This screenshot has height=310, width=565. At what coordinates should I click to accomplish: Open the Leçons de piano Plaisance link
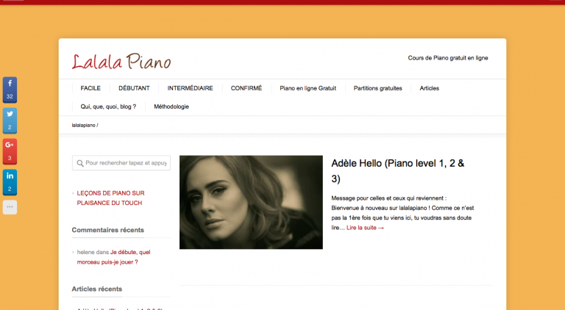[110, 198]
